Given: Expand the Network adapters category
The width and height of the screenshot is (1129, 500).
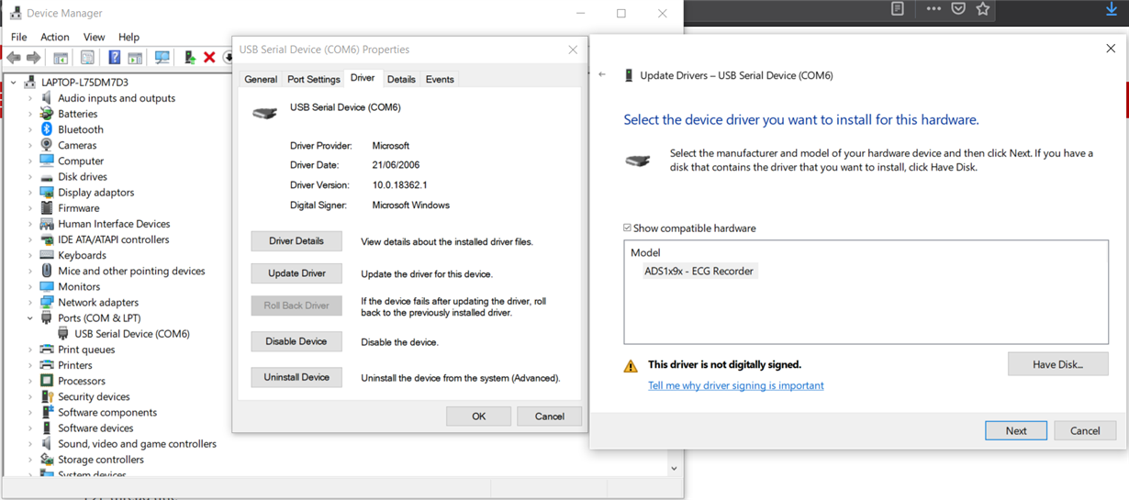Looking at the screenshot, I should click(x=30, y=303).
